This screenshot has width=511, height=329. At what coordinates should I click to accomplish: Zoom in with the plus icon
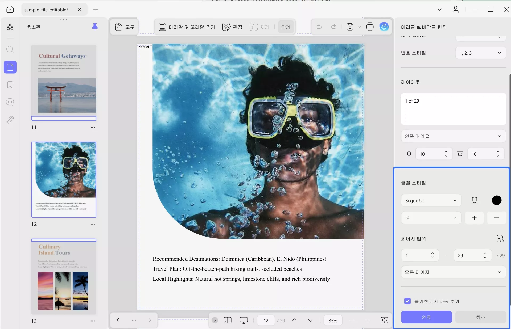pyautogui.click(x=368, y=320)
